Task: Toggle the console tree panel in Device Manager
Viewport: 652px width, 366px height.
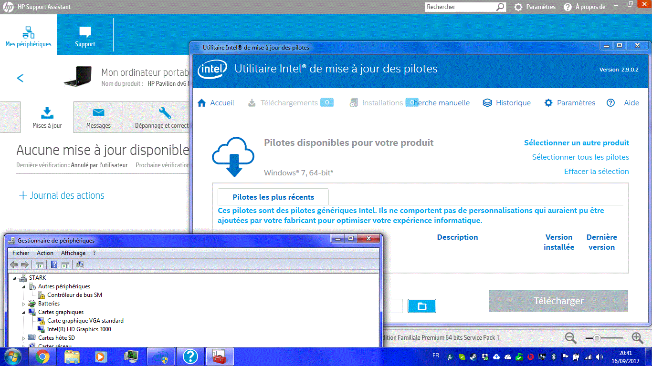Action: coord(39,264)
